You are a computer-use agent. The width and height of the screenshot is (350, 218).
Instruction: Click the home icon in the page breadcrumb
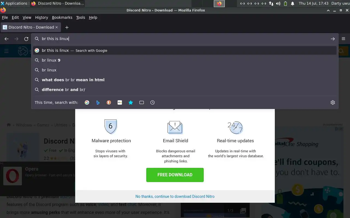click(x=9, y=125)
